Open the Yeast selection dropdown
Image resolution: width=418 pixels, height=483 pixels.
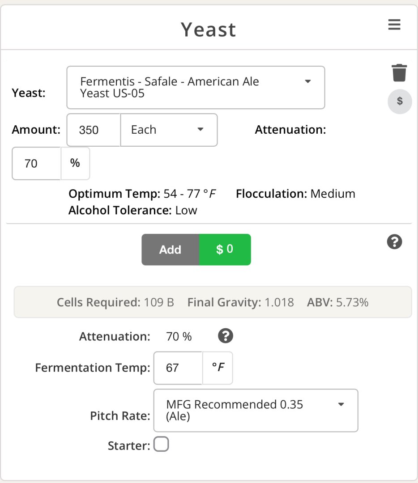pyautogui.click(x=196, y=88)
